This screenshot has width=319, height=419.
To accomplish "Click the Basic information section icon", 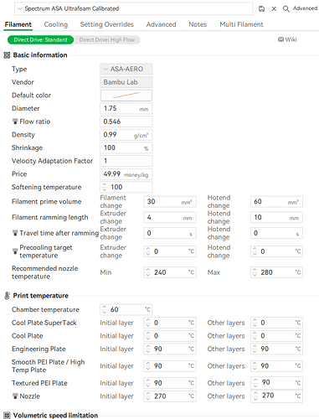I will pos(7,55).
